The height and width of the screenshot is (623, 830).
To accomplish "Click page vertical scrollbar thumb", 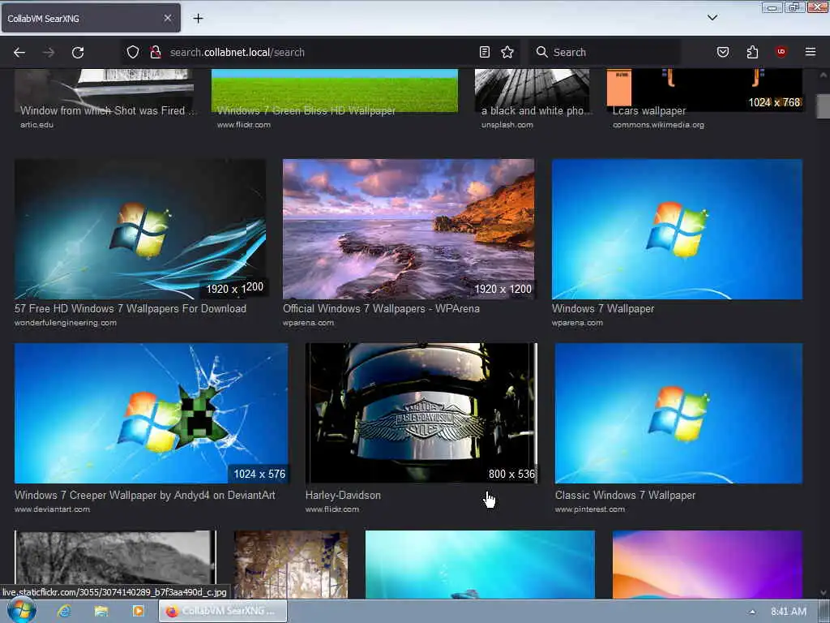I will point(824,106).
